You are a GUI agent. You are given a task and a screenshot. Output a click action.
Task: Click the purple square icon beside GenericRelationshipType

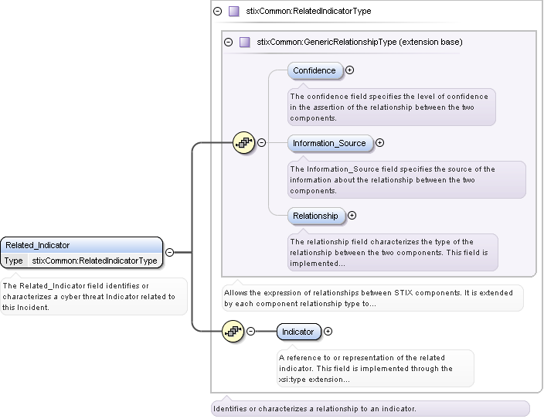tap(245, 42)
